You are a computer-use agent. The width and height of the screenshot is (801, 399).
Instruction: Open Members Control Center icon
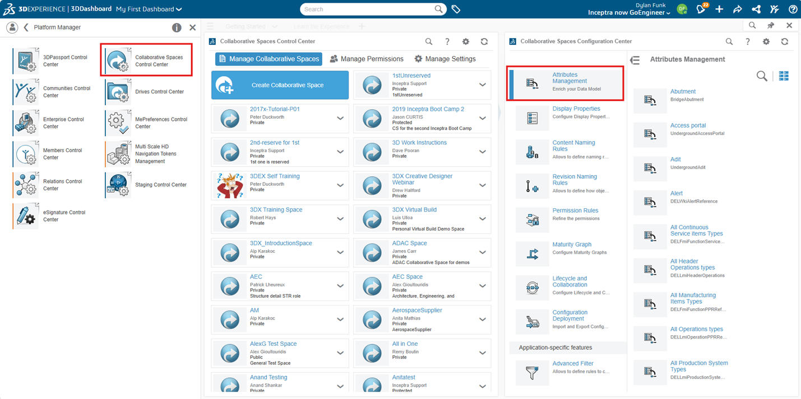click(x=26, y=154)
